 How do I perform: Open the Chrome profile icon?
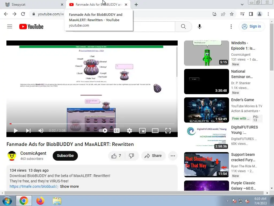pos(260,14)
